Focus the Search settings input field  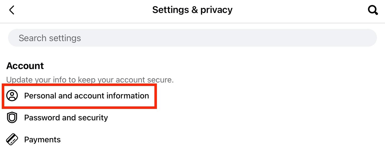tap(192, 38)
